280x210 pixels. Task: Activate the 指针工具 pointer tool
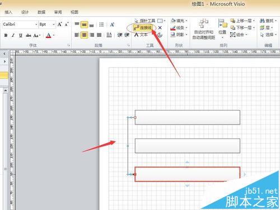pos(145,21)
